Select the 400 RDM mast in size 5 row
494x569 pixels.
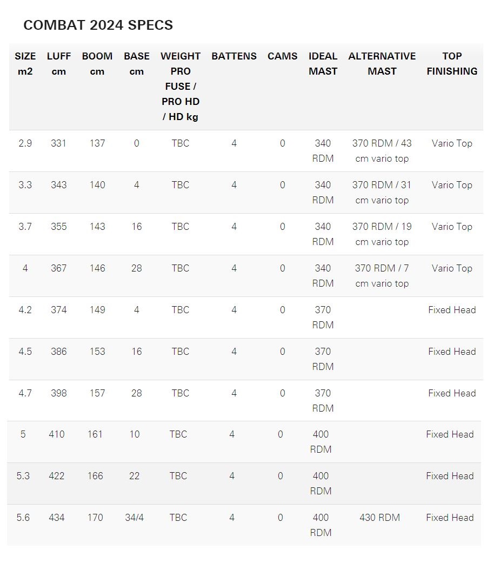(x=321, y=442)
